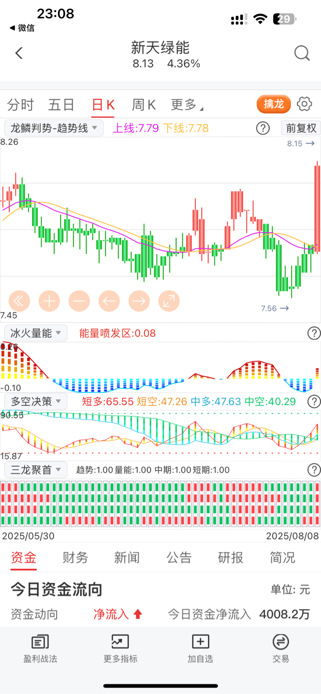Tap 趋势:1.00 value
The image size is (321, 694).
coord(94,470)
